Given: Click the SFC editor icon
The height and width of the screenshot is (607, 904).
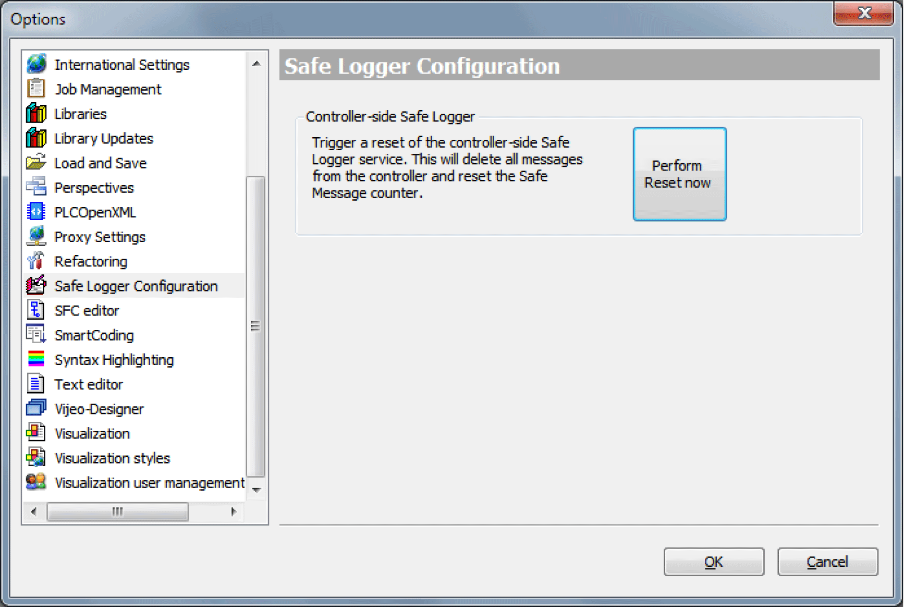Looking at the screenshot, I should [x=35, y=310].
